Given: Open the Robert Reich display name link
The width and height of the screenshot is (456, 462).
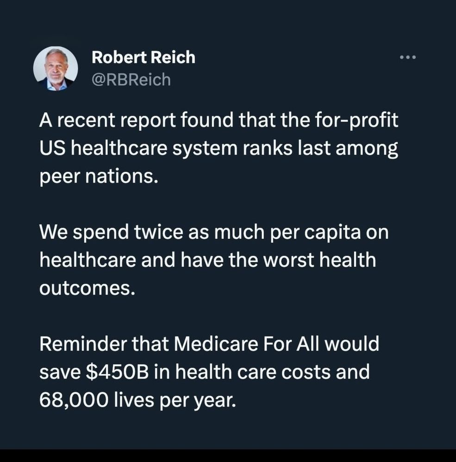Looking at the screenshot, I should click(144, 57).
